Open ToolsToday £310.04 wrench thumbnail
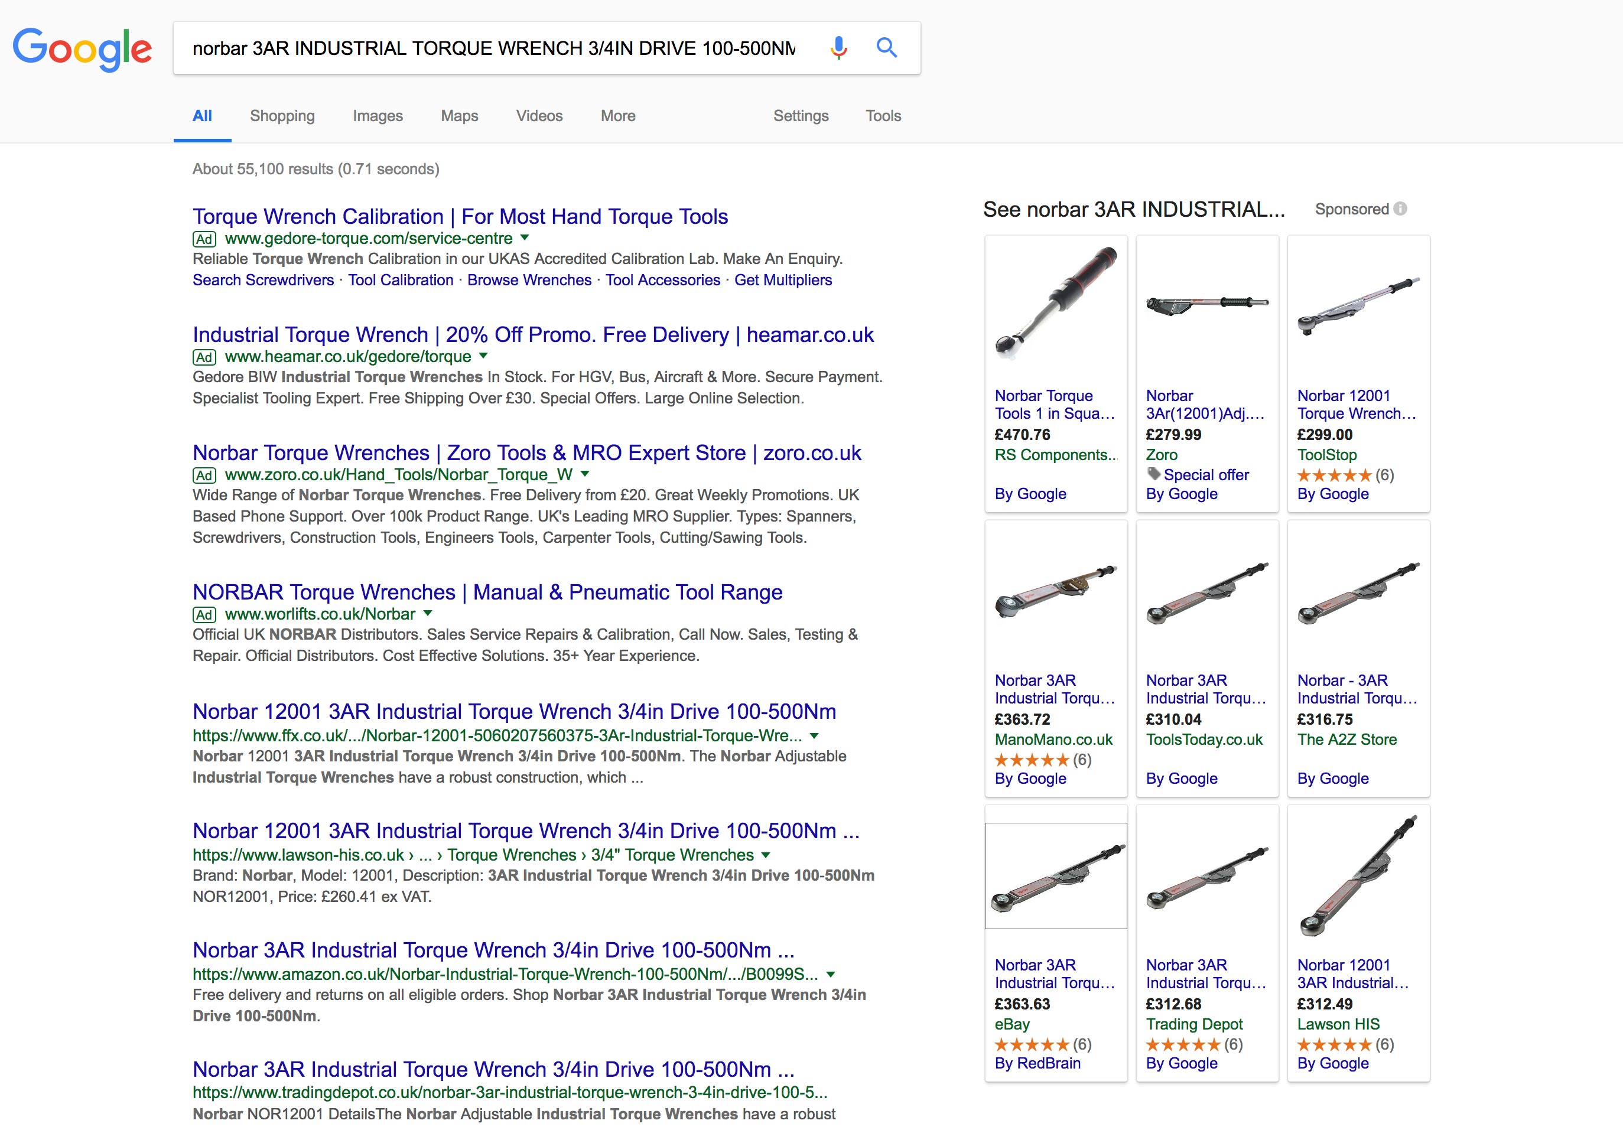This screenshot has height=1127, width=1623. click(x=1208, y=593)
